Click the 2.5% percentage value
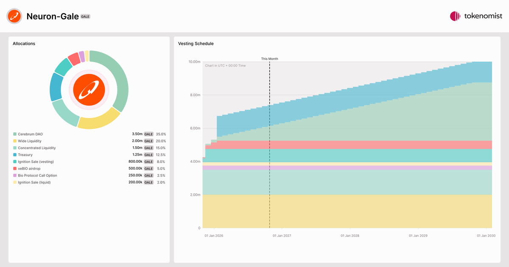Screen dimensions: 509x267 (x=161, y=175)
